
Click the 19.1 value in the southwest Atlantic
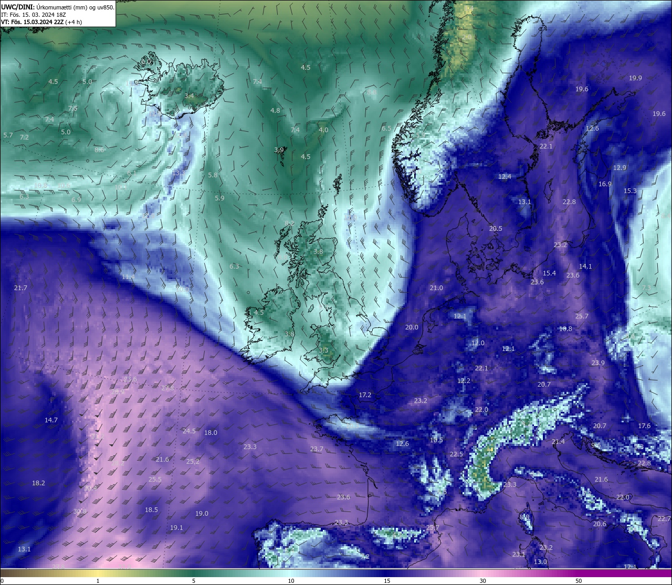pyautogui.click(x=176, y=528)
